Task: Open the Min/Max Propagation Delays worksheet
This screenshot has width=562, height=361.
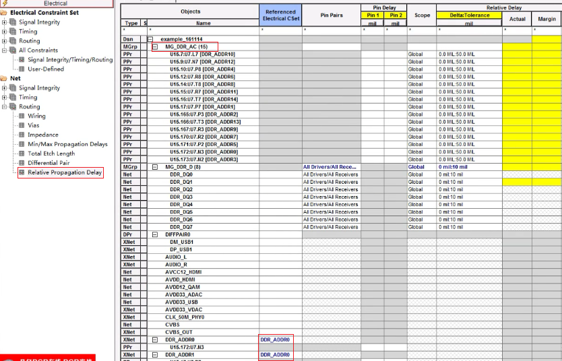Action: (67, 144)
